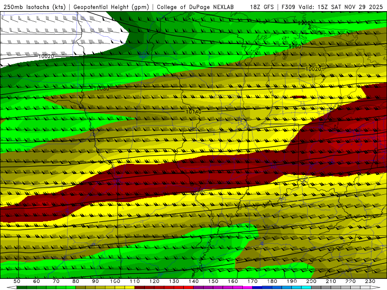Screen dimensions: 387x290
Task: Click the 200 value on the legend scale
Action: [x=312, y=281]
